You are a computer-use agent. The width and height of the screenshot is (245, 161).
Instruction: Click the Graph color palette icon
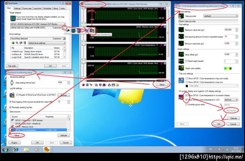coord(181,68)
